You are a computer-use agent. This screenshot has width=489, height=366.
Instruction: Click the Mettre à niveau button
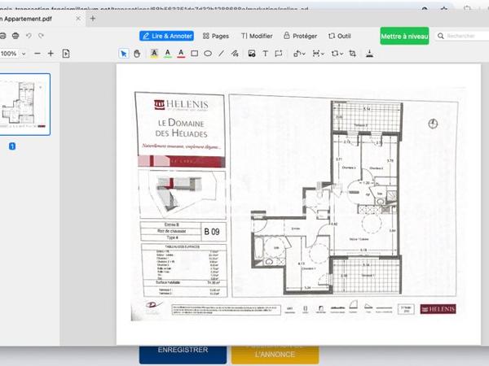point(403,36)
